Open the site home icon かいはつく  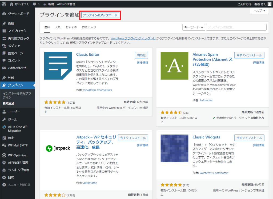11,4
